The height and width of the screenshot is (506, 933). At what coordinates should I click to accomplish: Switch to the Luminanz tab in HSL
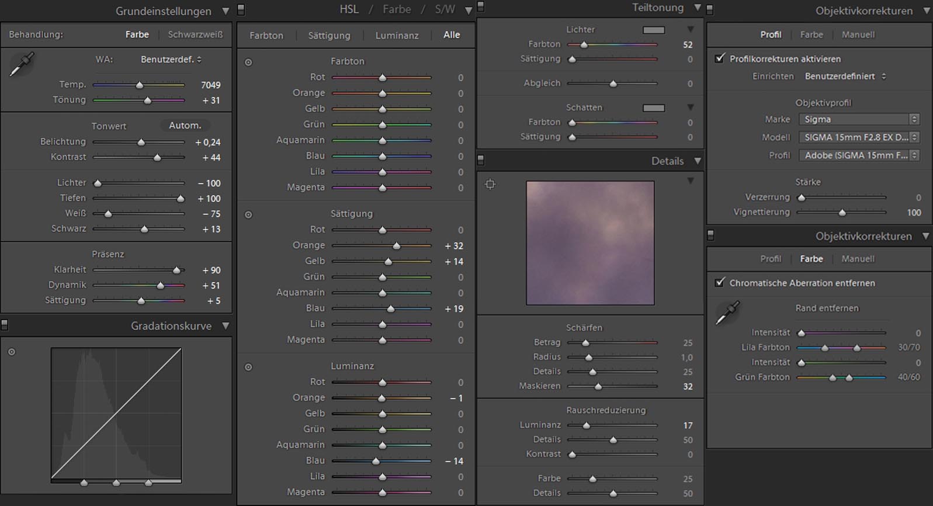(x=397, y=35)
